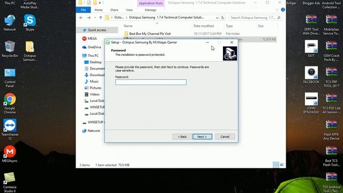Select Quick access in navigation pane

tap(97, 30)
